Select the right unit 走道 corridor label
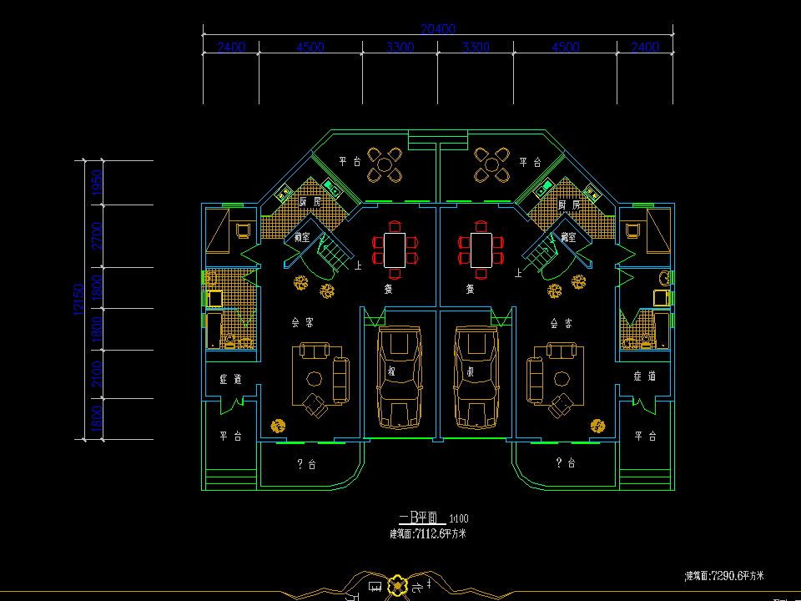This screenshot has width=801, height=601. coord(645,376)
